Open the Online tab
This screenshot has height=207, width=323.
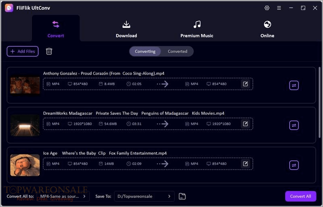(x=267, y=29)
